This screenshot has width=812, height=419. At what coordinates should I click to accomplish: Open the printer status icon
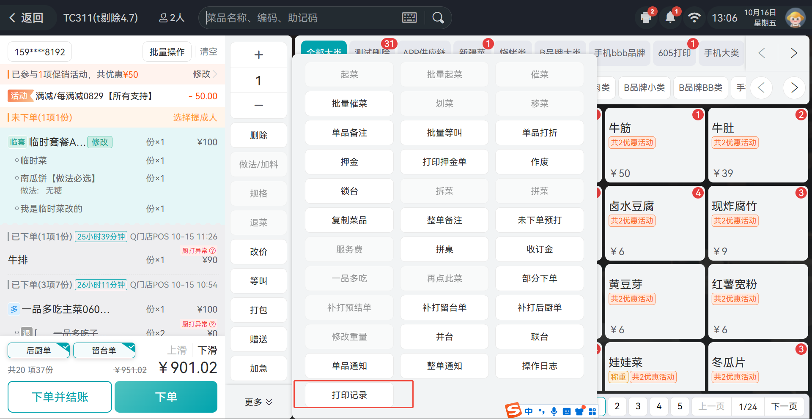(646, 18)
